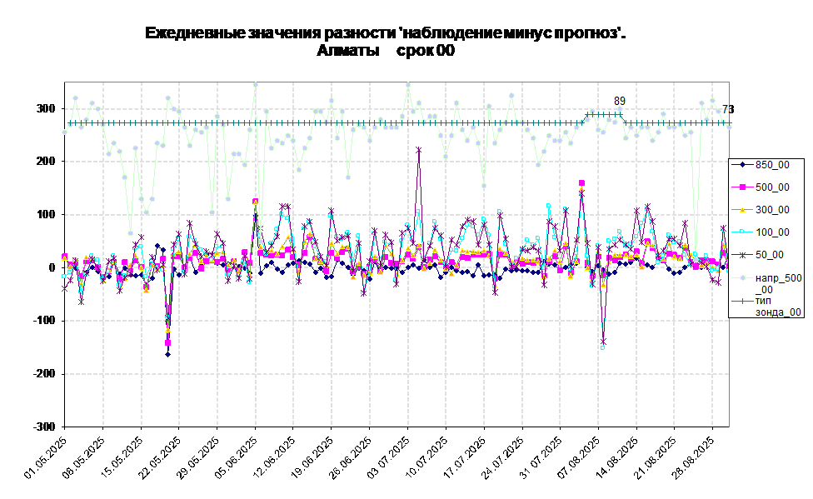The height and width of the screenshot is (499, 813).
Task: Select the highest magenta 500_00 point below label 89
Action: [x=581, y=182]
